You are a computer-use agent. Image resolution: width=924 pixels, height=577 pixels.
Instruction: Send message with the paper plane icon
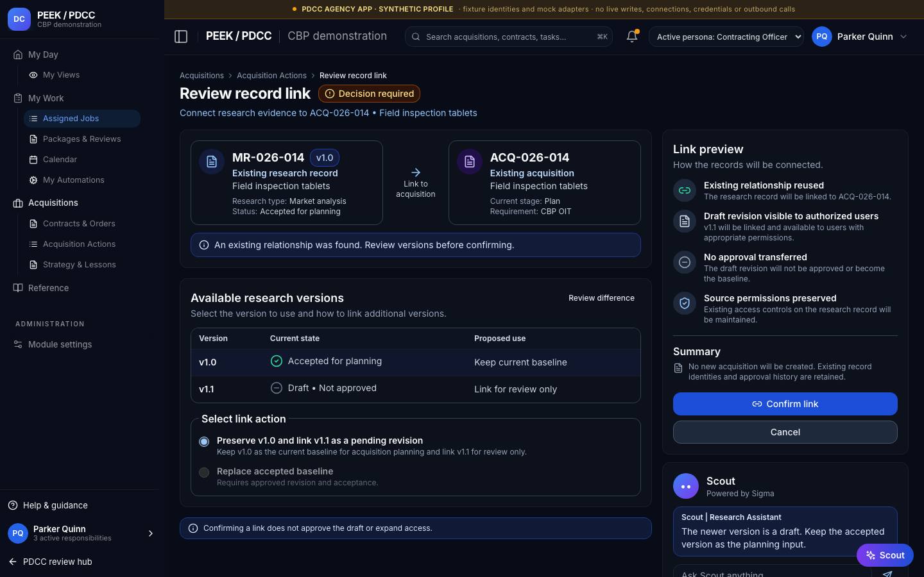point(887,574)
